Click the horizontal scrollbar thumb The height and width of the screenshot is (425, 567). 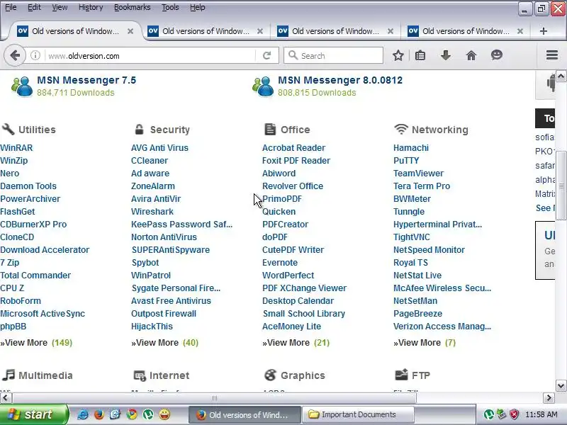tap(214, 398)
